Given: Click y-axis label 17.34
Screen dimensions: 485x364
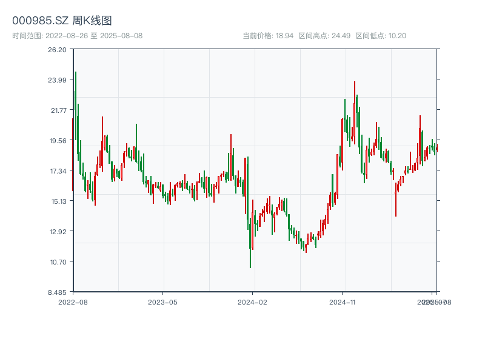Looking at the screenshot, I should click(x=58, y=171).
